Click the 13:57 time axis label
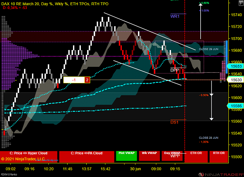The image size is (244, 177). click(x=87, y=169)
